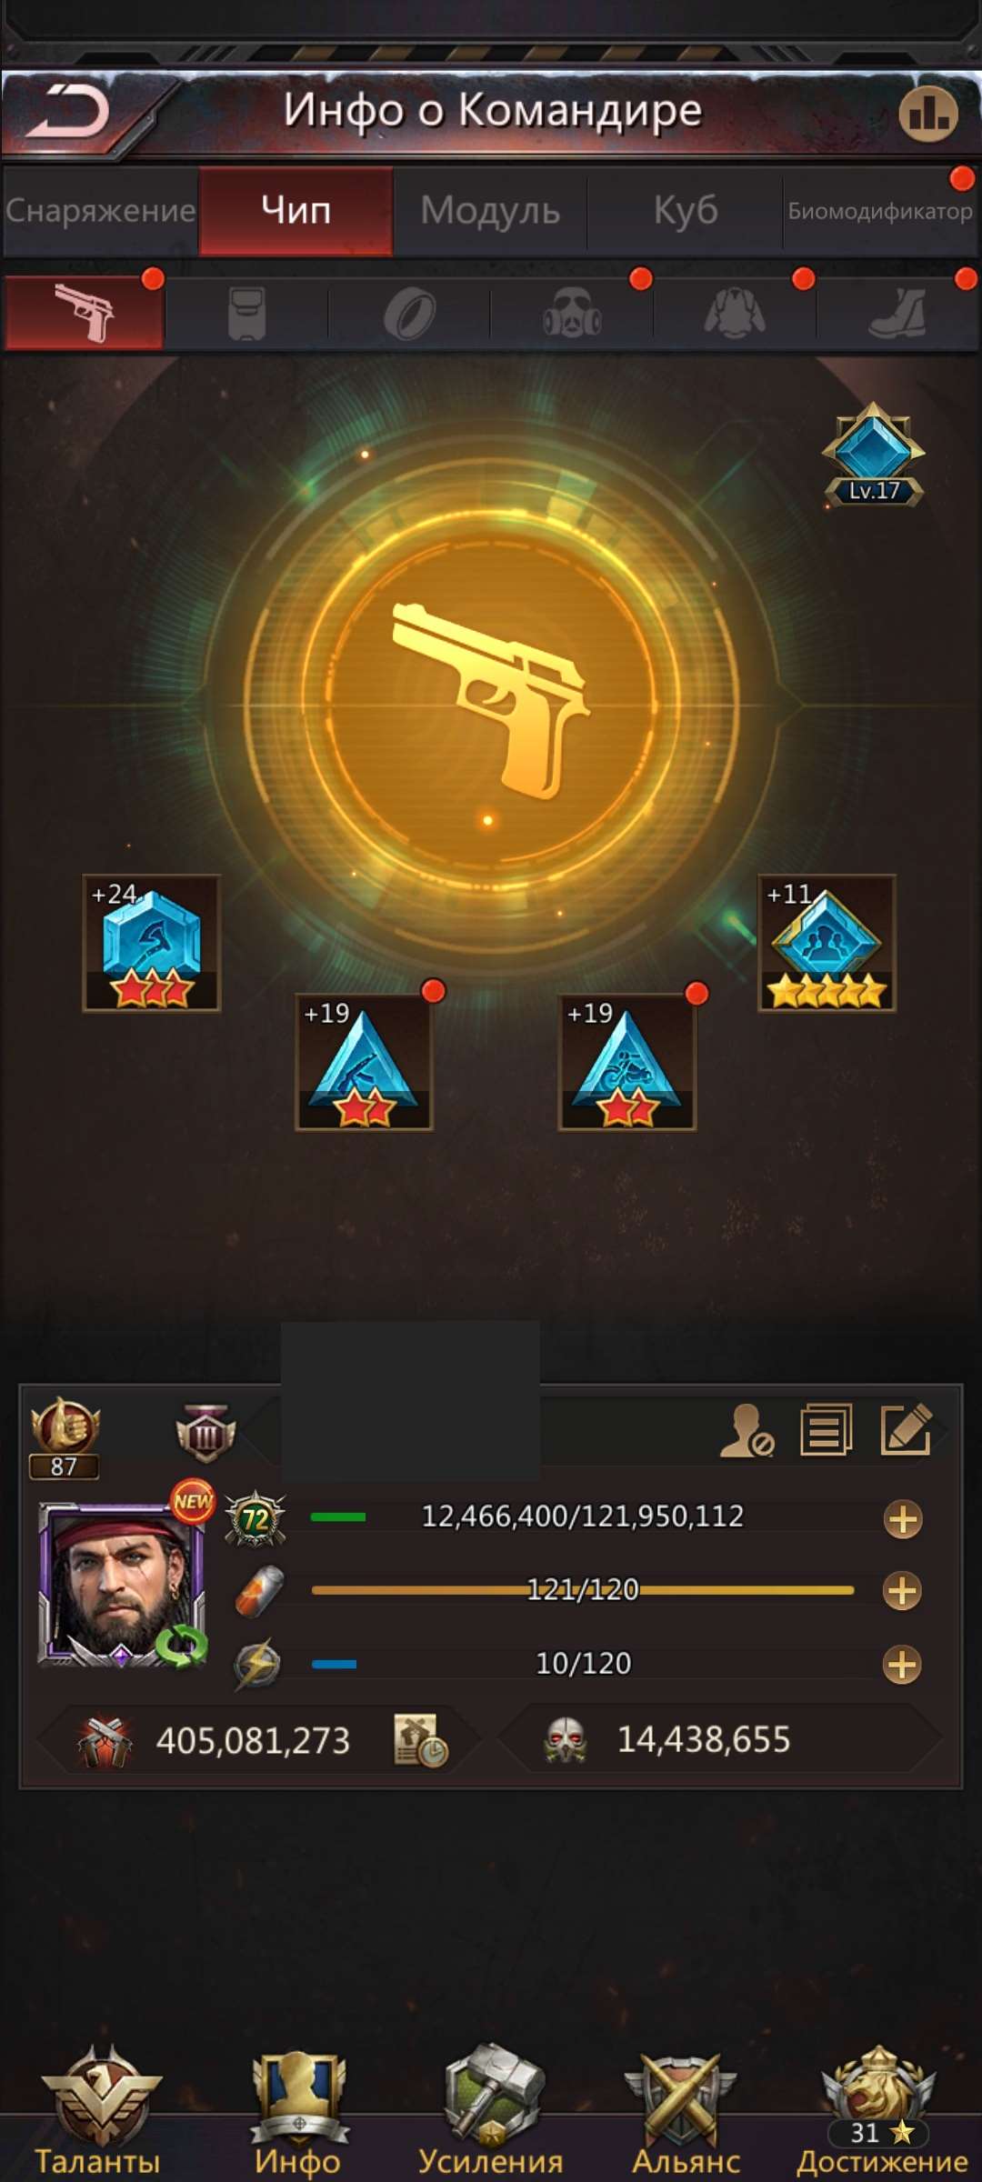This screenshot has width=982, height=2182.
Task: Tap the back arrow icon
Action: coord(68,110)
